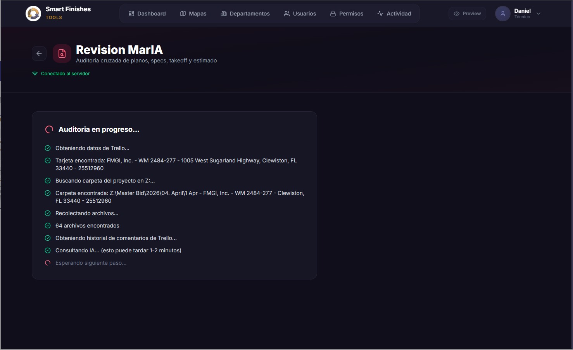
Task: Click the Carpeta encontrada folder path text
Action: [179, 197]
